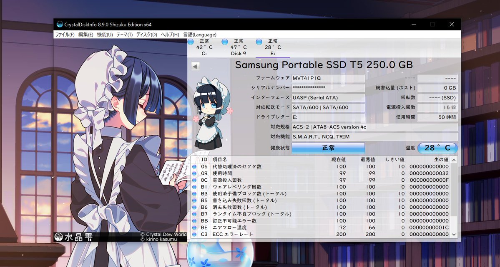Click the SMART list scrollbar up arrow
The image size is (500, 267).
pyautogui.click(x=454, y=160)
